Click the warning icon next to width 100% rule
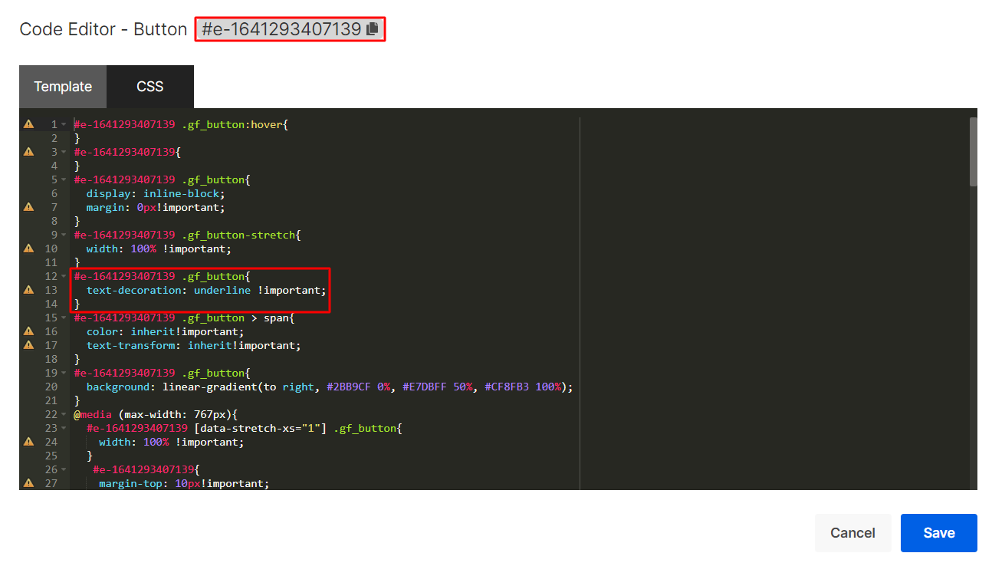 coord(28,248)
